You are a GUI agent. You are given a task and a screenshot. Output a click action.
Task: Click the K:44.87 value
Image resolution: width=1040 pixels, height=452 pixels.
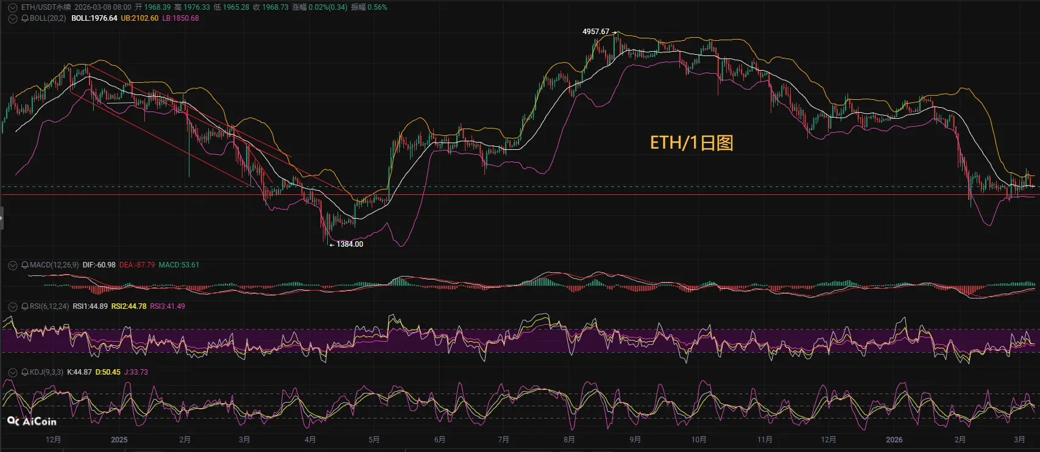[79, 372]
